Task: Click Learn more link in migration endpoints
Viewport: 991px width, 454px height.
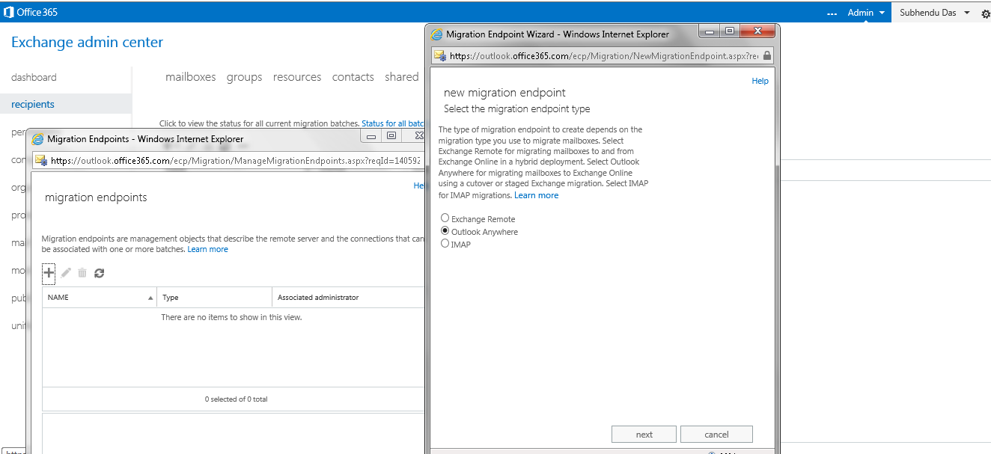Action: [207, 249]
